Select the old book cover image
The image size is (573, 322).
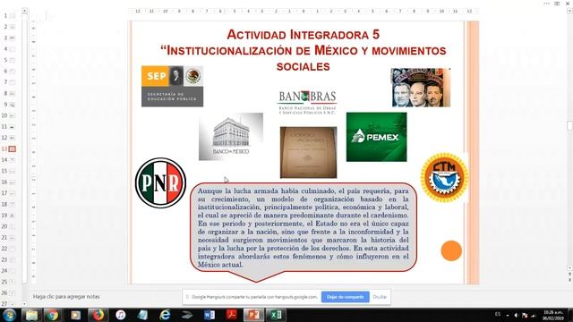[308, 153]
